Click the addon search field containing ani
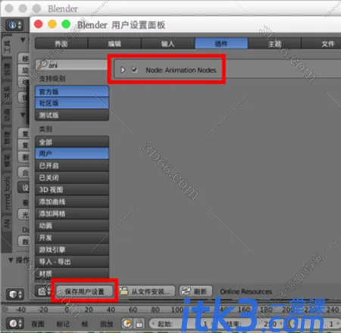 point(72,65)
